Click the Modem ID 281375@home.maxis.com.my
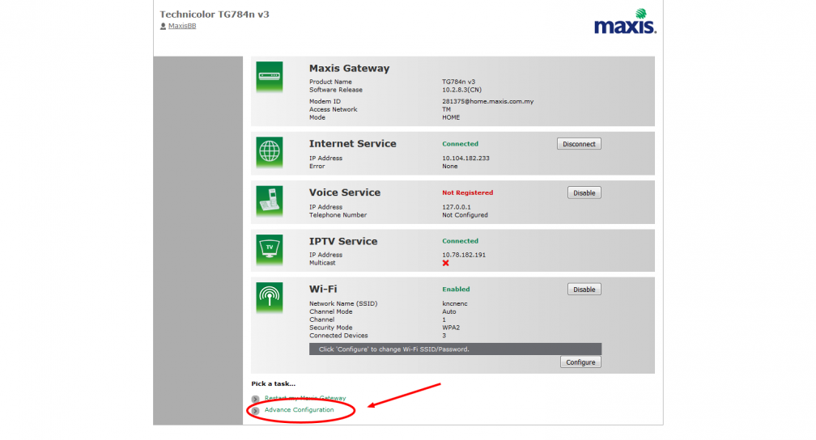This screenshot has height=440, width=816. 487,101
